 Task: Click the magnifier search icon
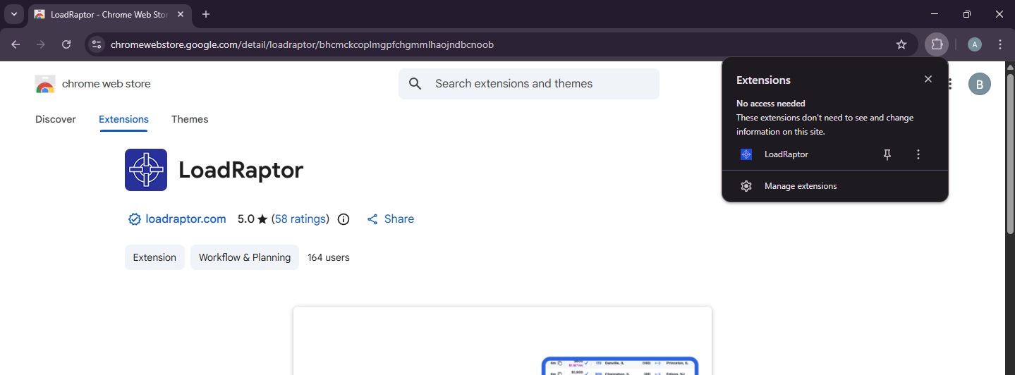click(x=415, y=84)
